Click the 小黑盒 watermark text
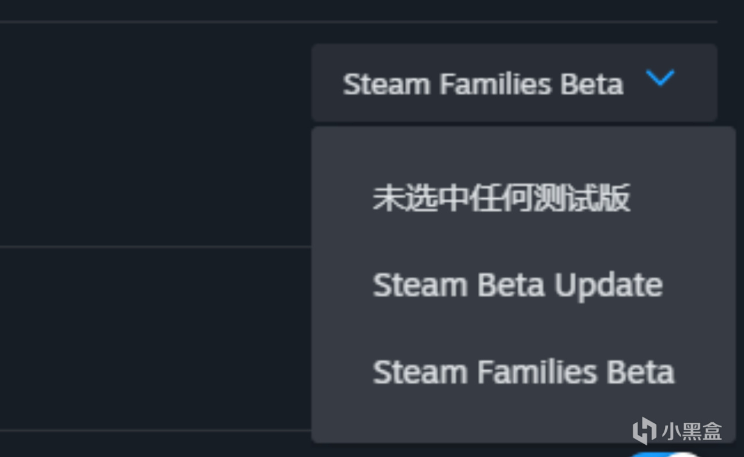Viewport: 744px width, 457px height. [692, 431]
